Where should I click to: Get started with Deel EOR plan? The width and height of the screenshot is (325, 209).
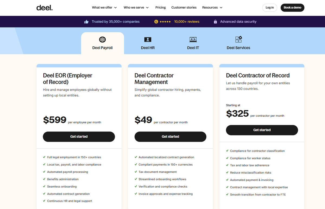point(79,137)
